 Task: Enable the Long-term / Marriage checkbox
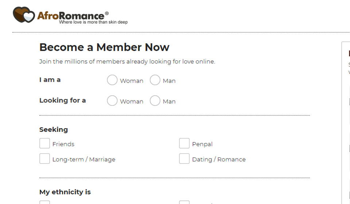44,159
